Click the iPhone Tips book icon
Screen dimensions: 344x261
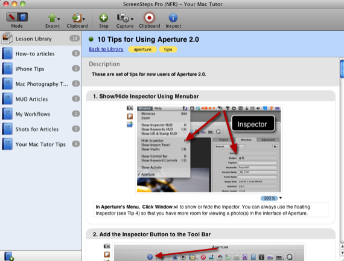click(7, 68)
